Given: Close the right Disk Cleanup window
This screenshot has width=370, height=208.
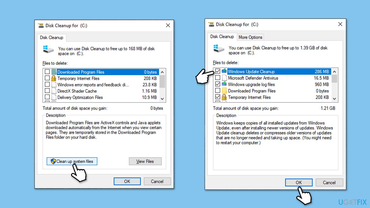Looking at the screenshot, I should point(340,24).
